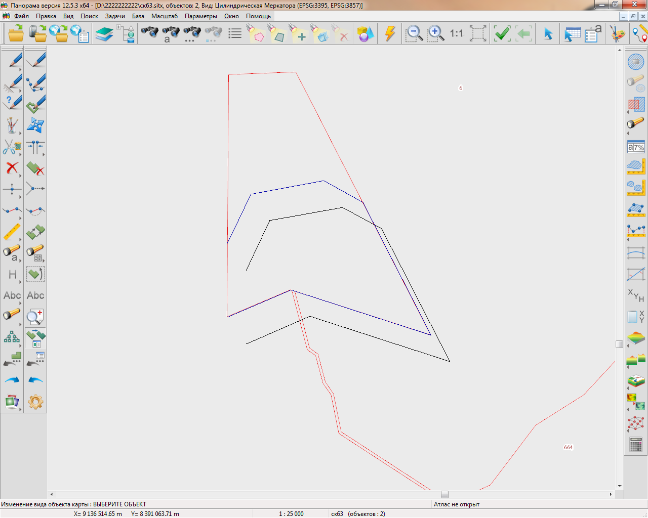Toggle the a7% label display button

pos(636,147)
